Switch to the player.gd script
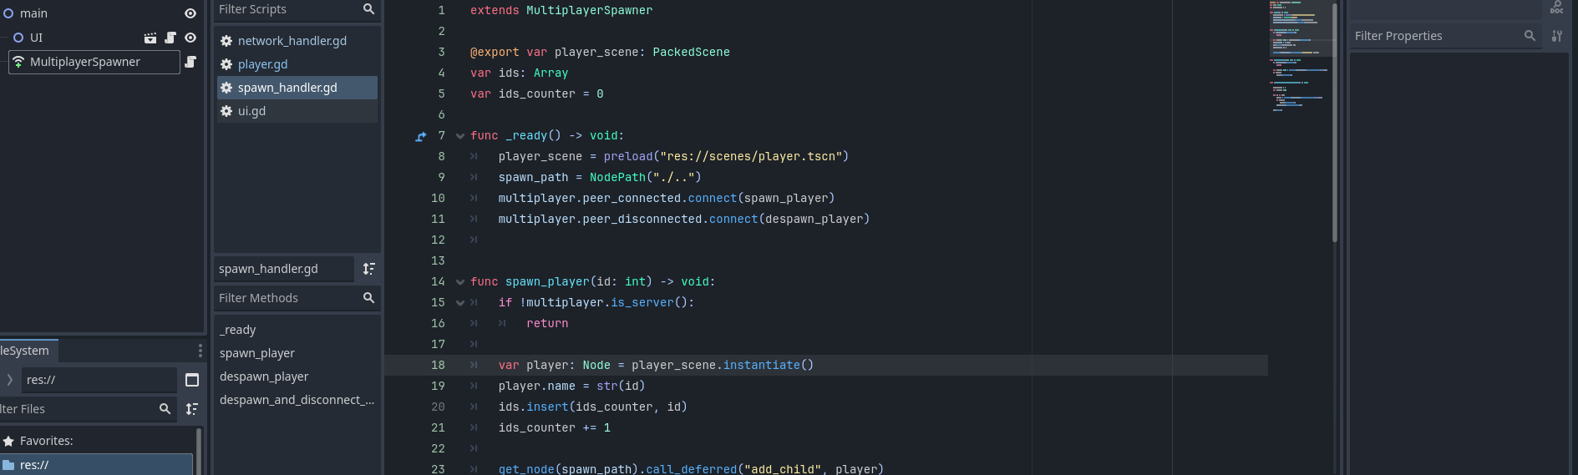The height and width of the screenshot is (475, 1578). coord(262,64)
